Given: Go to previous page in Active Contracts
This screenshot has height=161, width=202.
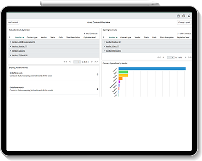Looking at the screenshot, I should pyautogui.click(x=70, y=62).
